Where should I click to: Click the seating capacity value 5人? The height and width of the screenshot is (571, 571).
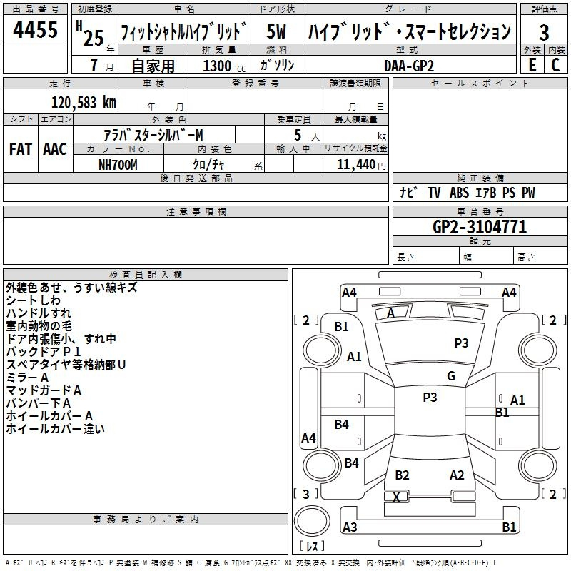307,135
